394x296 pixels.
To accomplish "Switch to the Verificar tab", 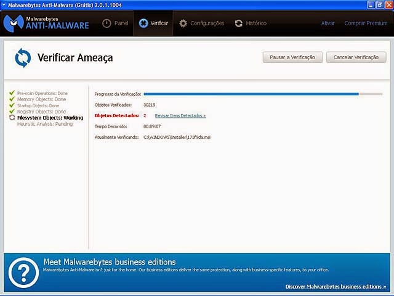I will coord(153,23).
